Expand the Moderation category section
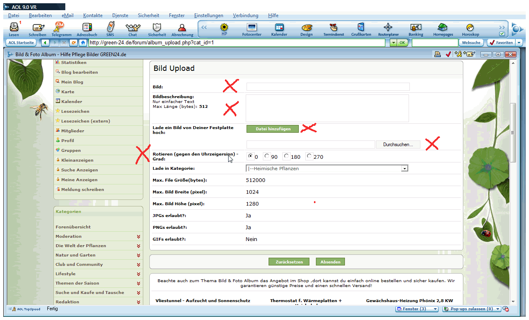This screenshot has width=529, height=320. click(139, 237)
